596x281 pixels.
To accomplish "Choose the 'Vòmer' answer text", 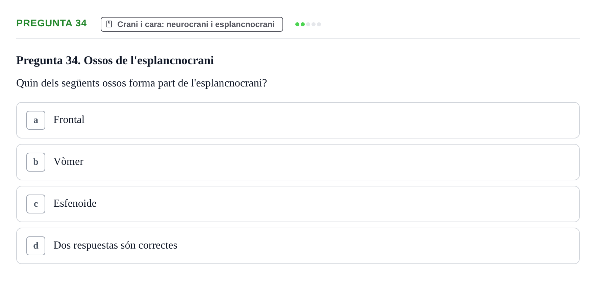I will (x=68, y=161).
